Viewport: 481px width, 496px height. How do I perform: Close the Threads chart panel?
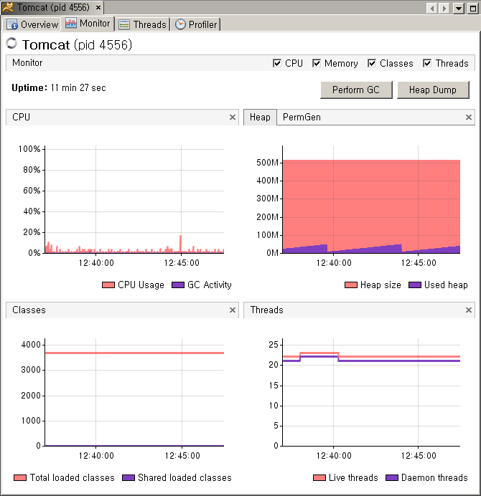pyautogui.click(x=469, y=310)
